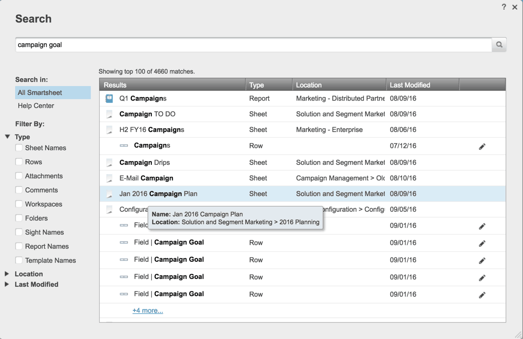Click the campaign goal search input field
This screenshot has height=339, width=523.
point(253,45)
